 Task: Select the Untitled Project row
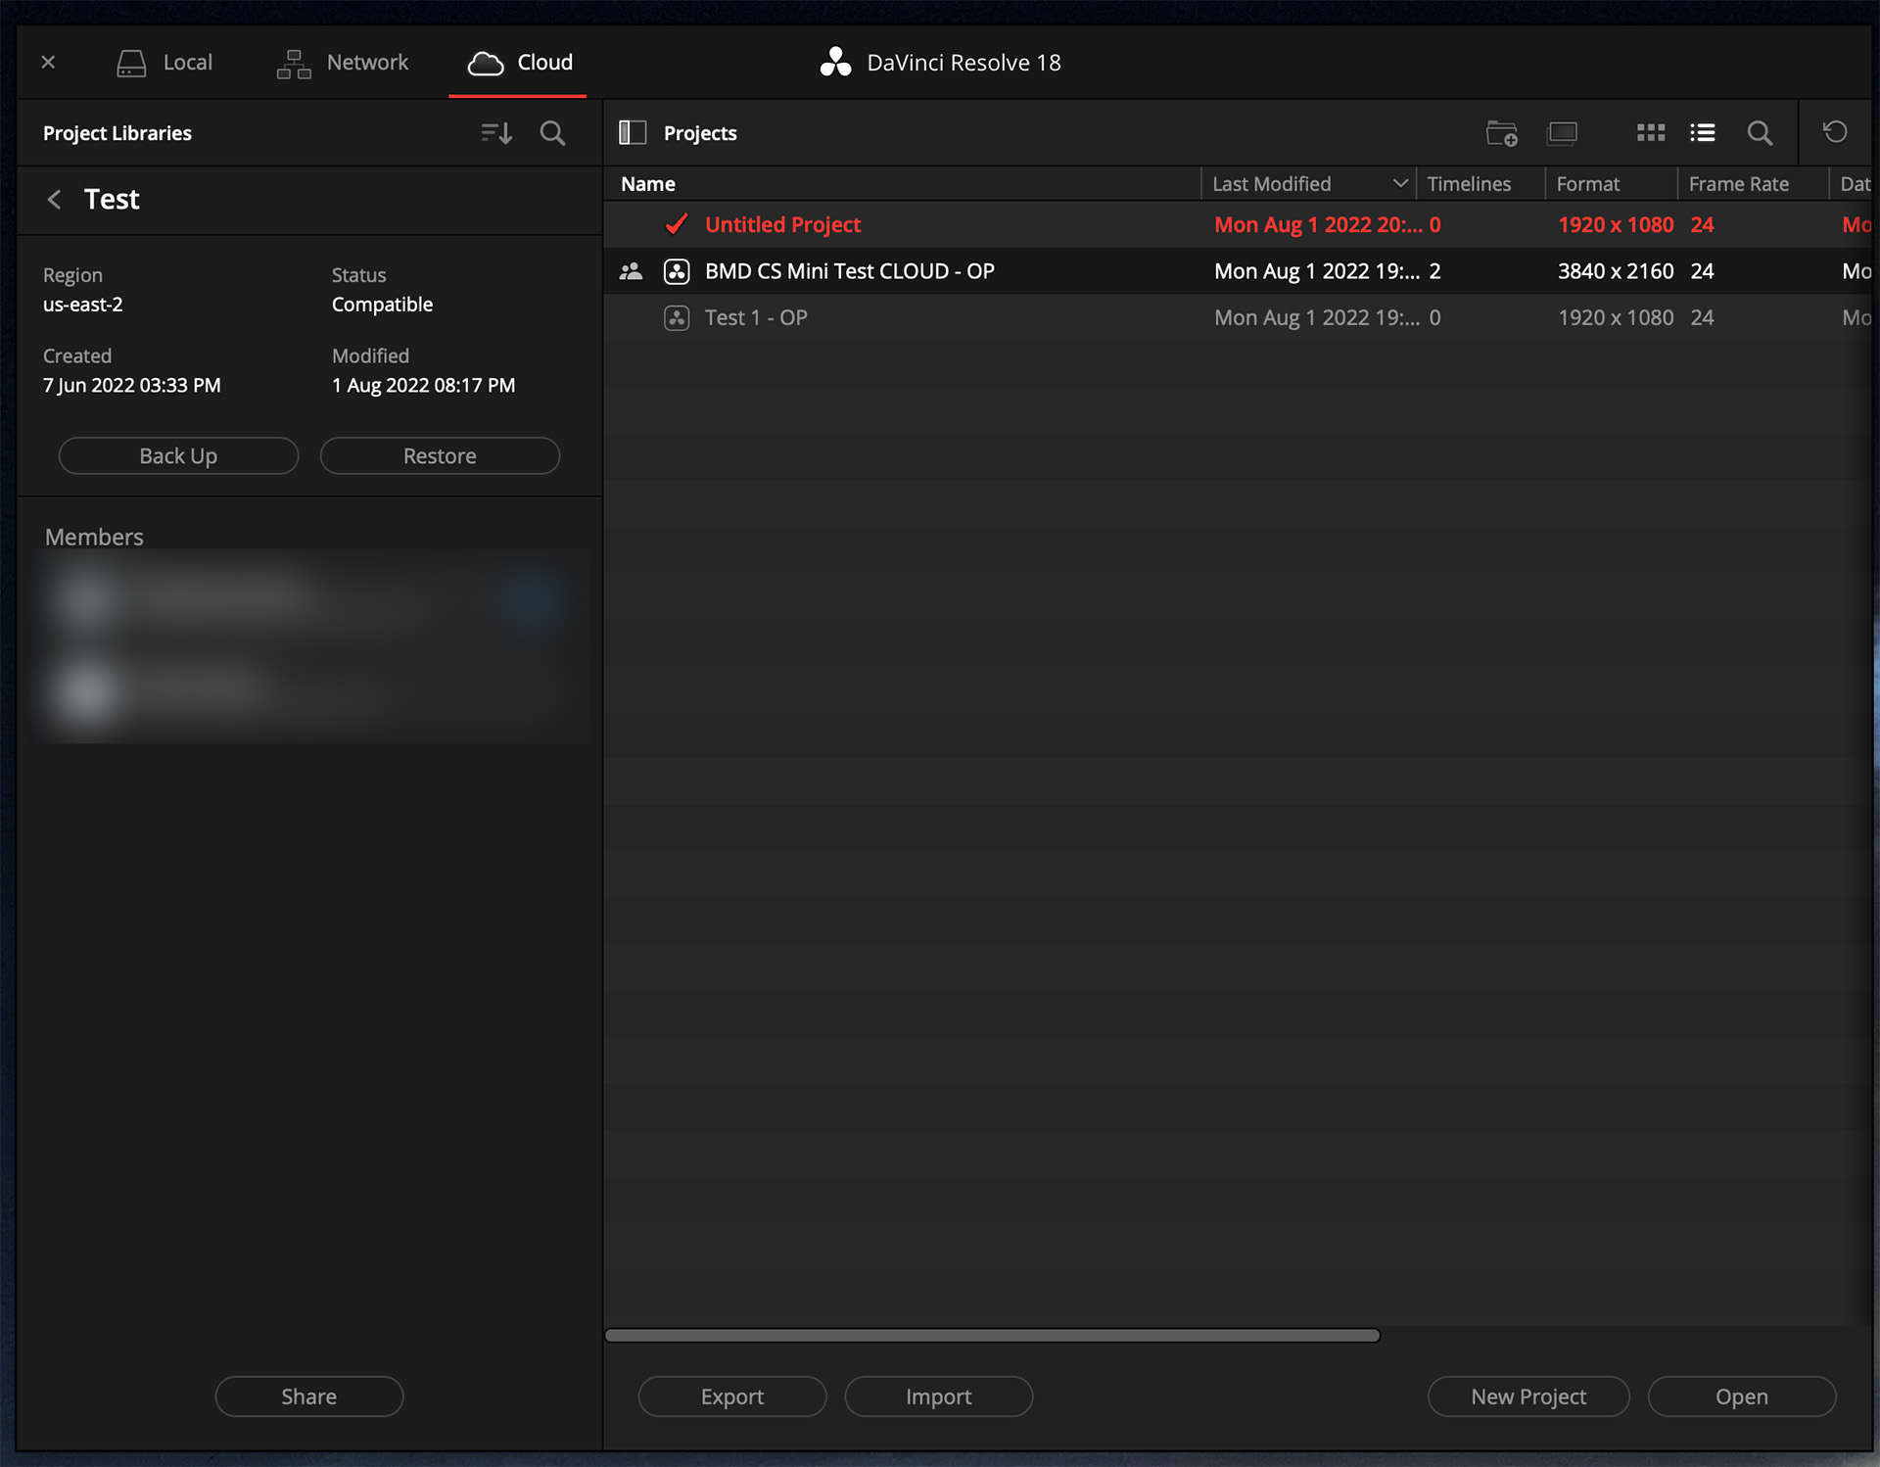click(x=1238, y=224)
